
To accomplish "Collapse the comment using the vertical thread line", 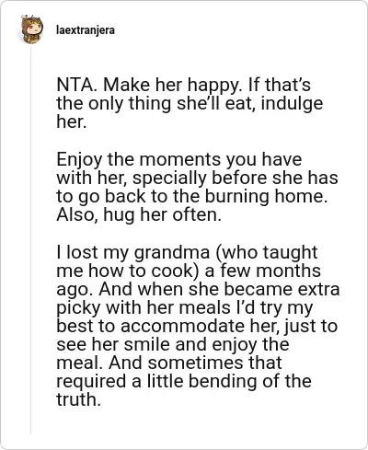I will tap(30, 239).
